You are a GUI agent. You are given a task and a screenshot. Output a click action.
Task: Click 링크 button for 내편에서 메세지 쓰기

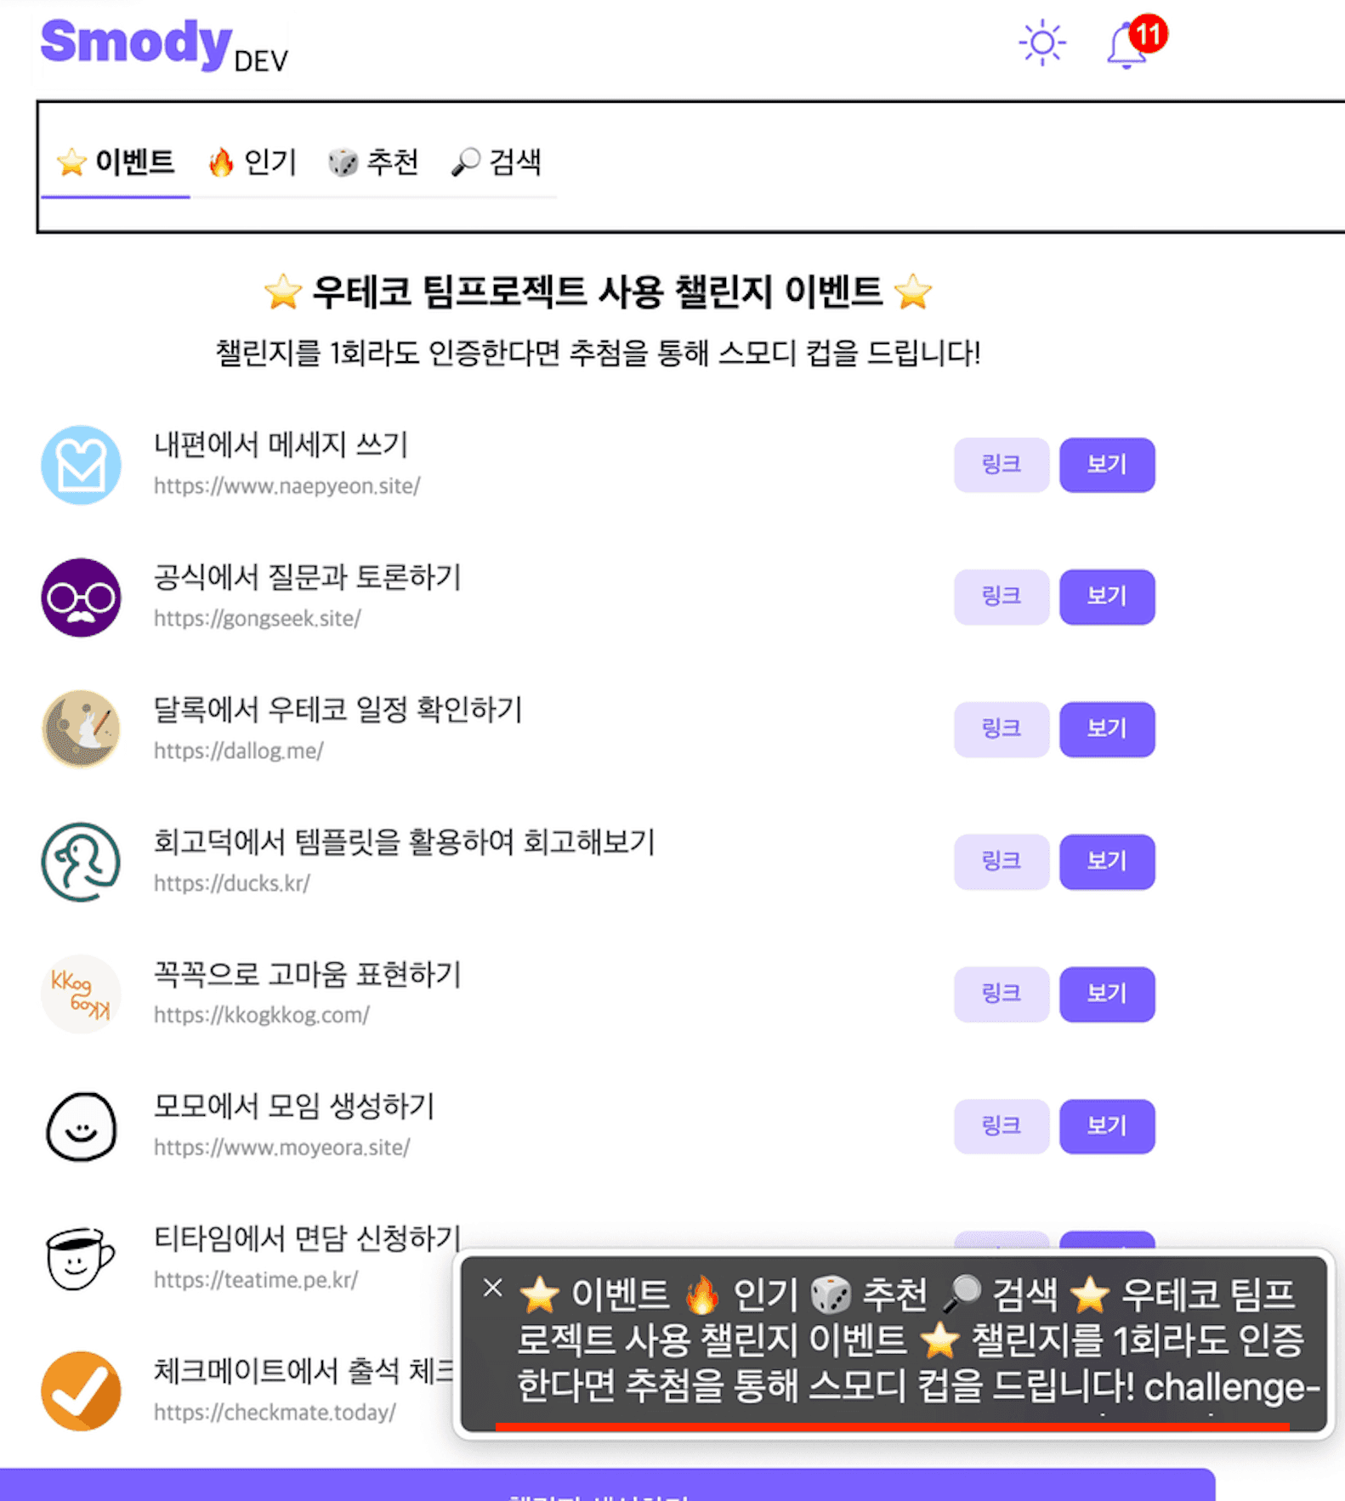click(1001, 465)
